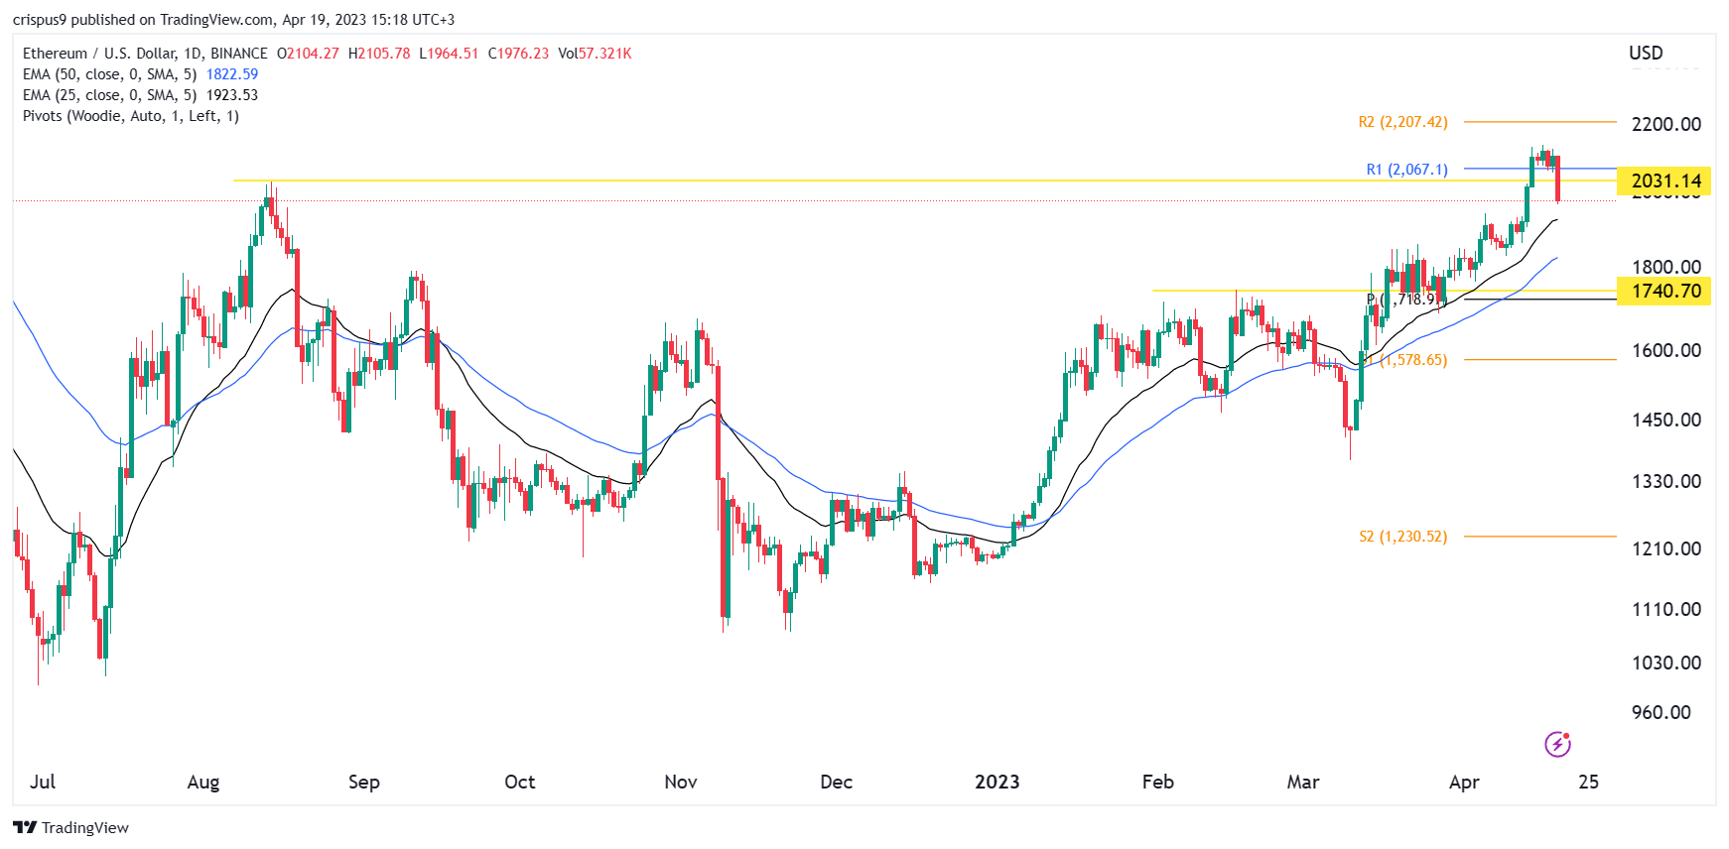1729x849 pixels.
Task: Click the purple lightning flash icon
Action: (x=1557, y=744)
